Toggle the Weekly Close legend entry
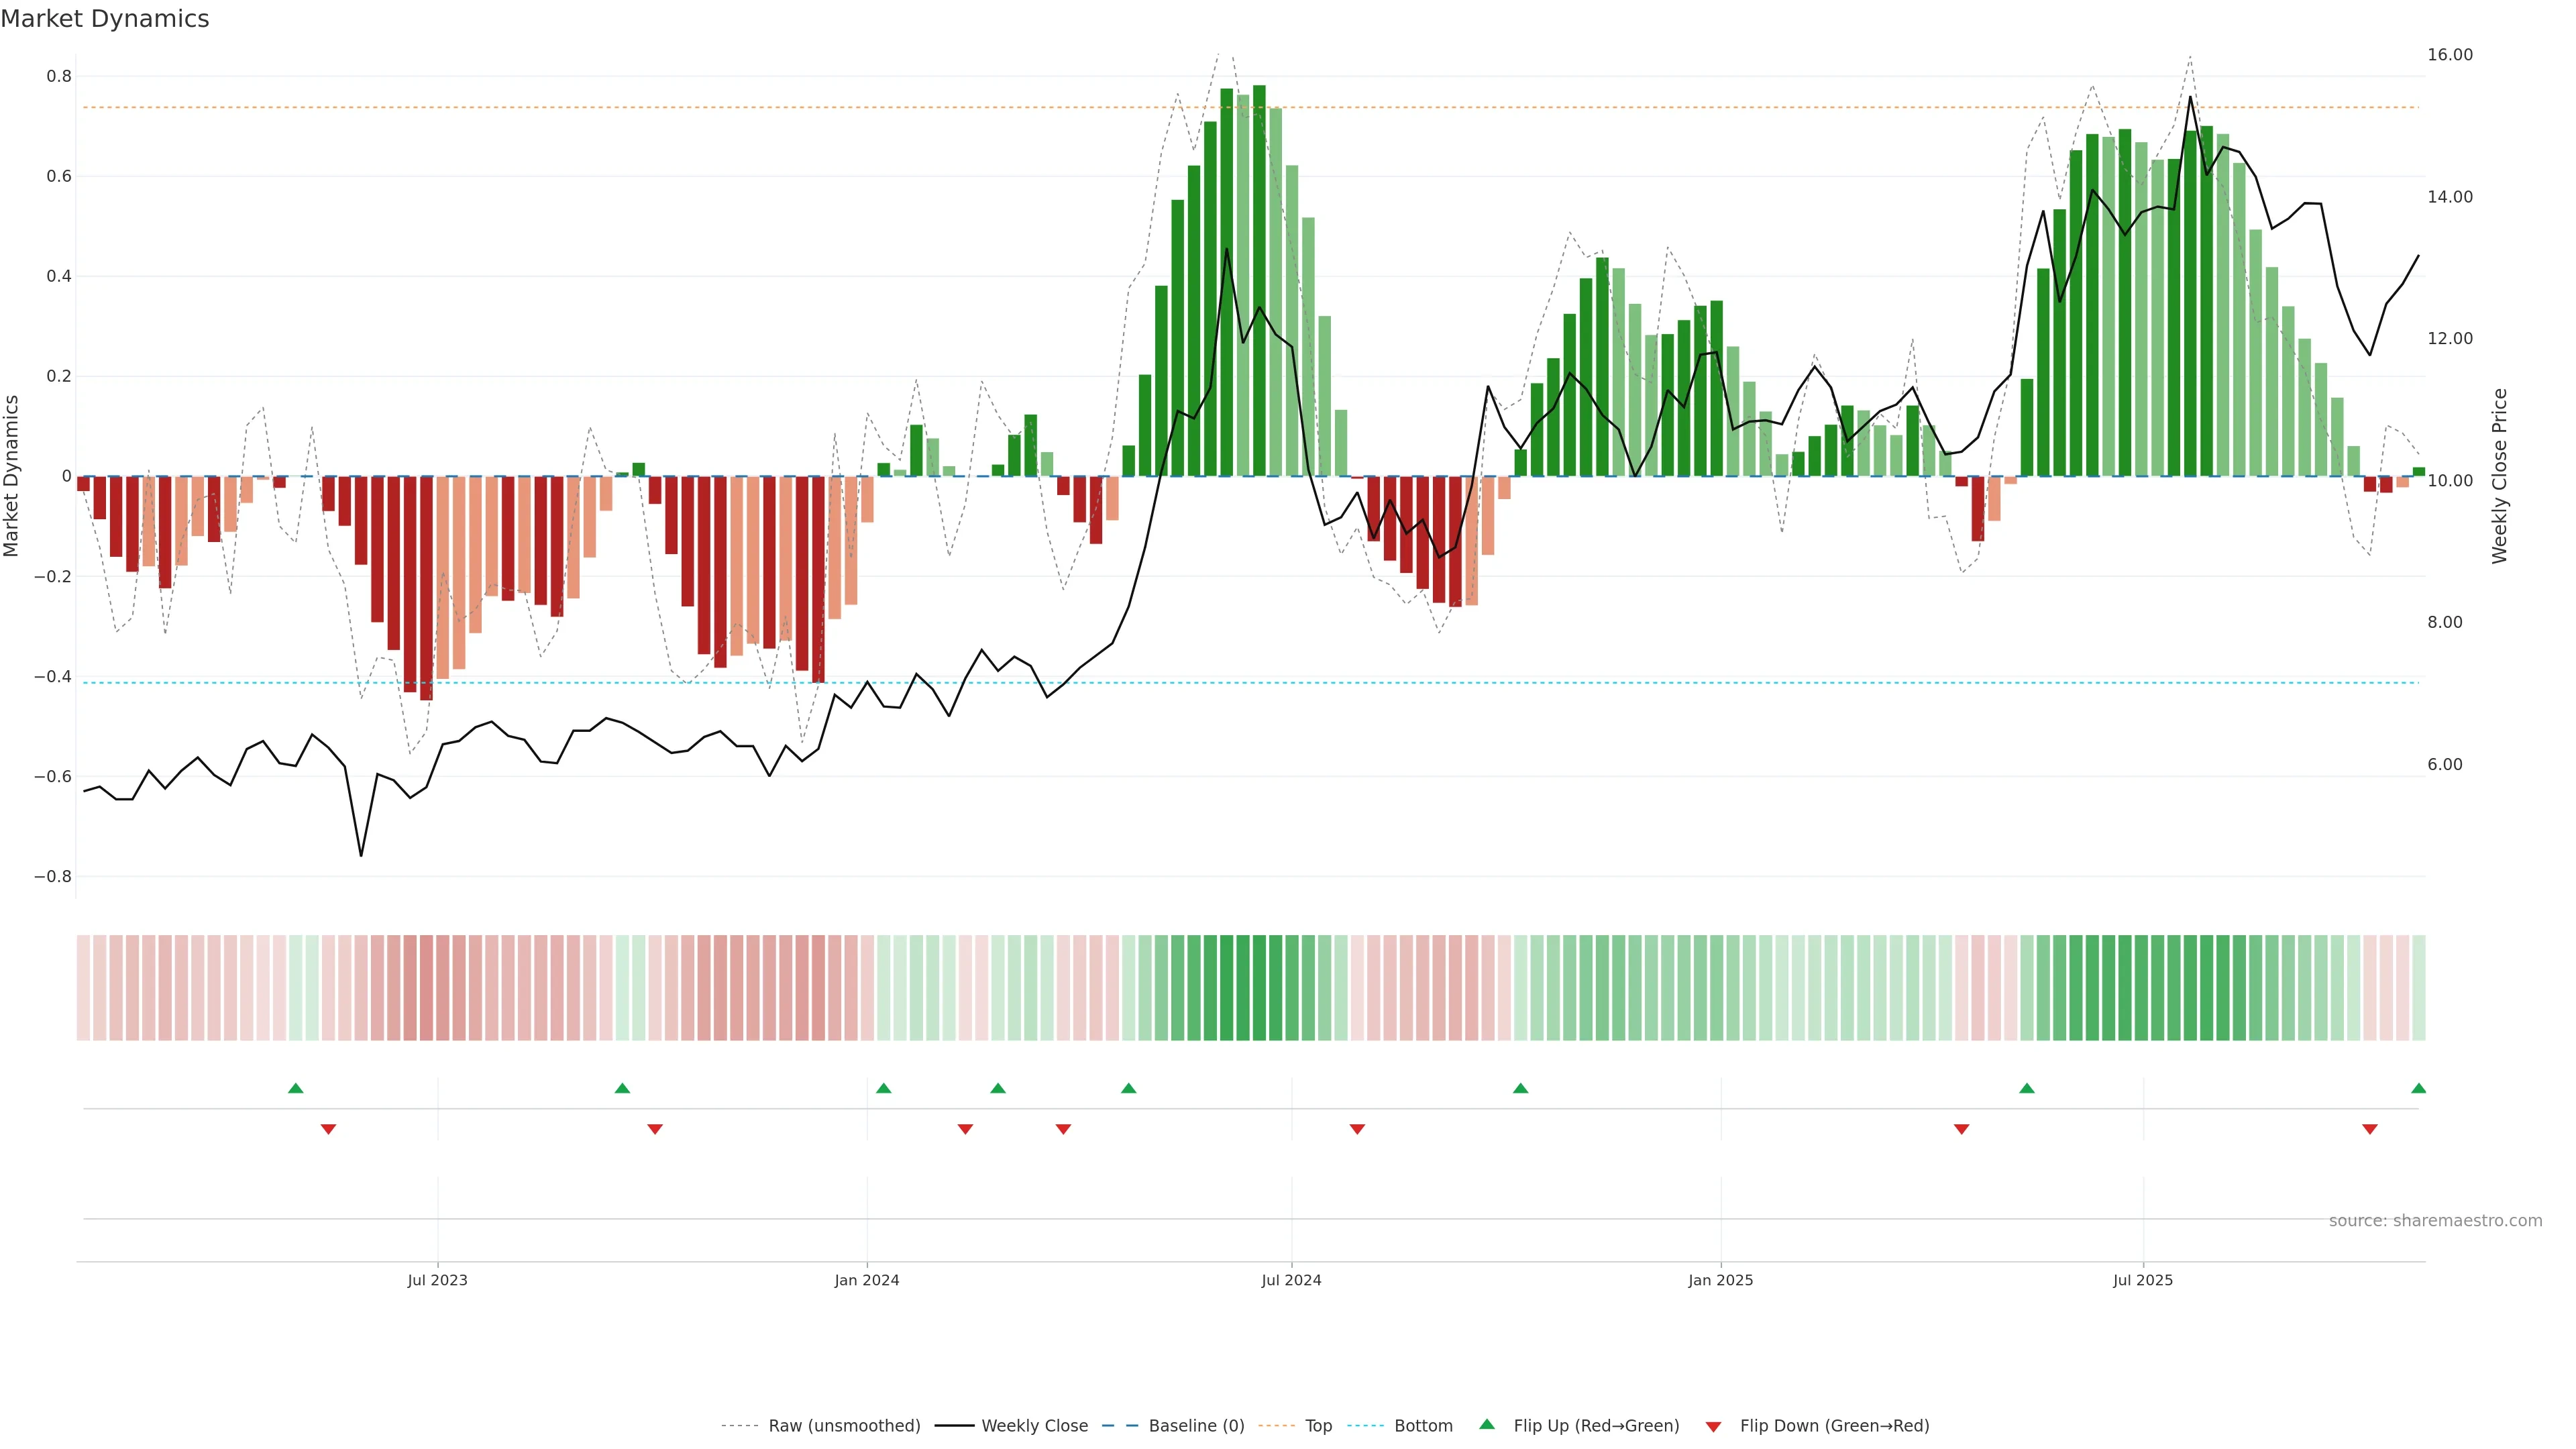The image size is (2576, 1449). [x=1034, y=1426]
